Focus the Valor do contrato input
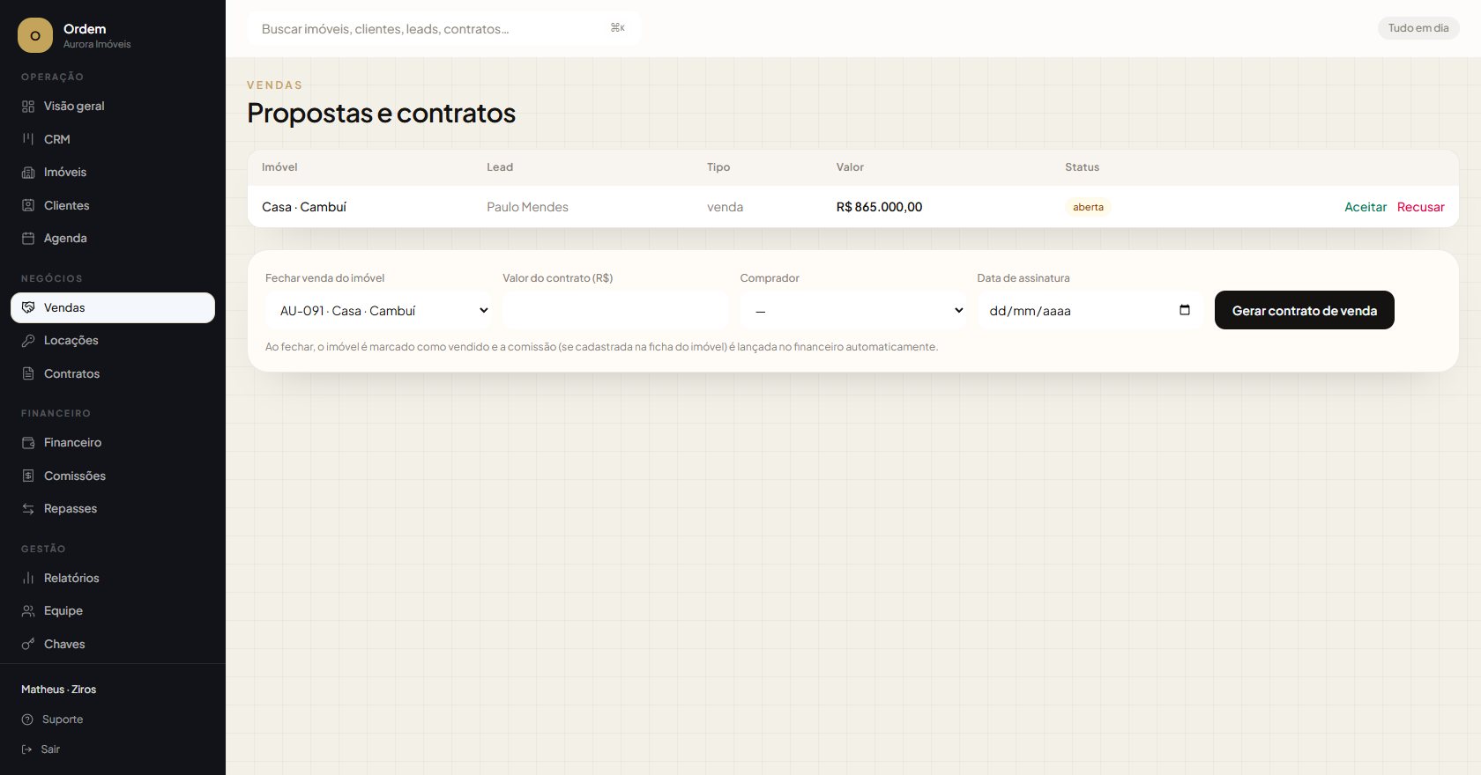This screenshot has height=775, width=1481. point(615,310)
